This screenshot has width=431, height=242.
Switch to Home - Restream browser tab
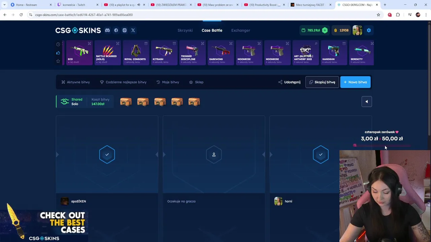pos(31,5)
